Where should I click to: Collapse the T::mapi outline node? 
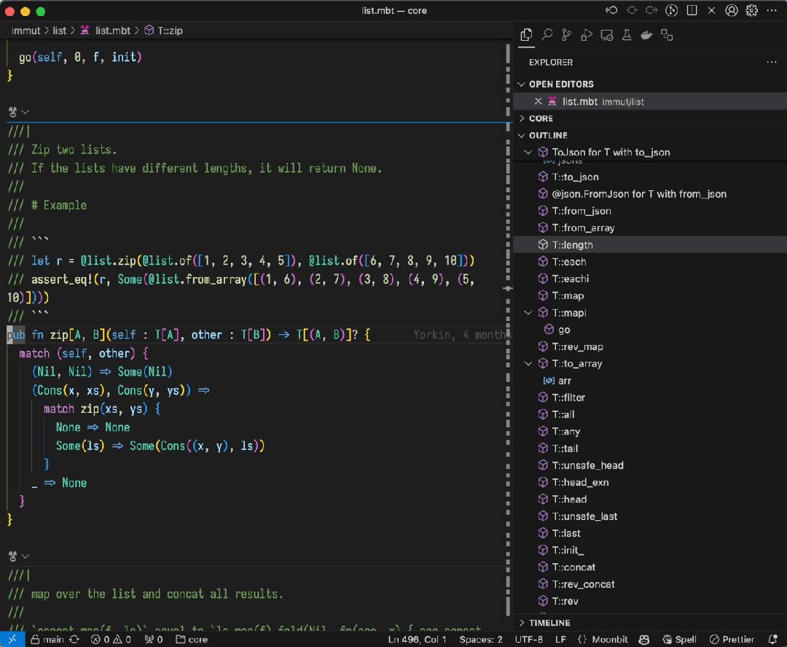click(529, 313)
